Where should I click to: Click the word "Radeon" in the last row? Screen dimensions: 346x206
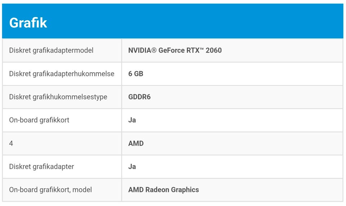click(x=157, y=189)
